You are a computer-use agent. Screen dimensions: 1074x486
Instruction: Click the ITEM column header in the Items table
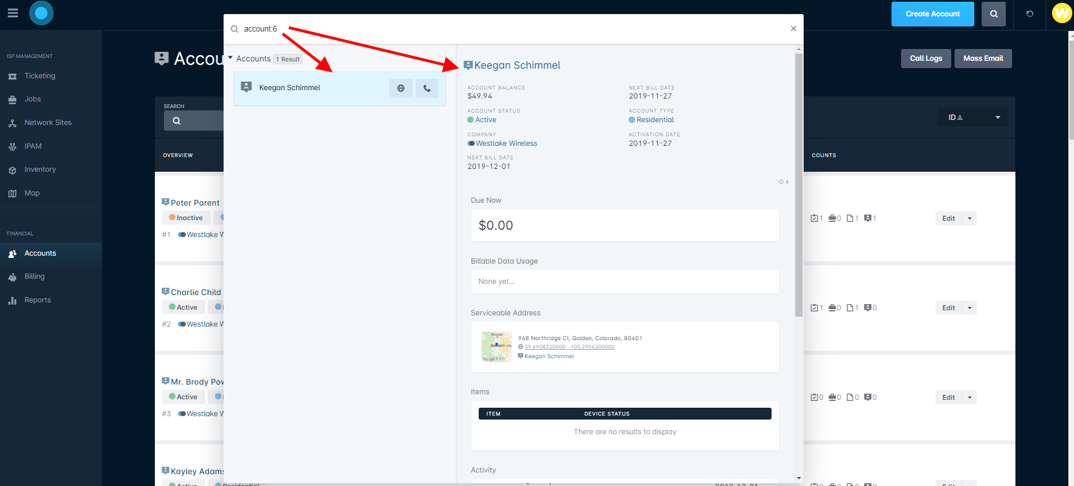tap(493, 414)
